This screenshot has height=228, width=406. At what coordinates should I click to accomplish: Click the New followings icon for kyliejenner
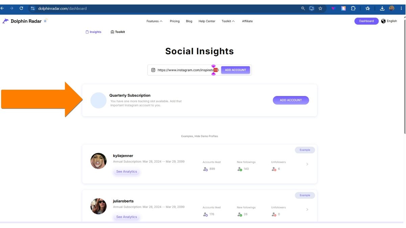coord(240,169)
